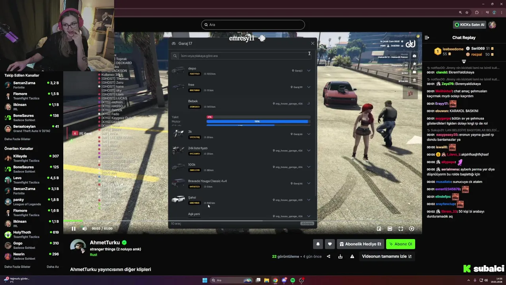Open Chrome three-dot menu
Image resolution: width=506 pixels, height=285 pixels.
click(x=501, y=12)
